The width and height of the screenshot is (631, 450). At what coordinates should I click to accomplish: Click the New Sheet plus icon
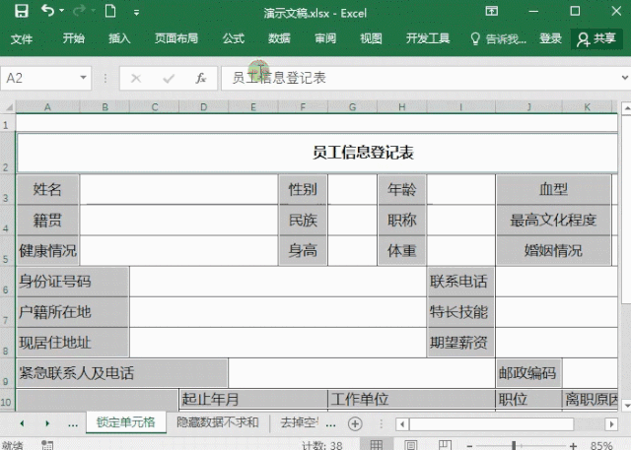(x=355, y=423)
